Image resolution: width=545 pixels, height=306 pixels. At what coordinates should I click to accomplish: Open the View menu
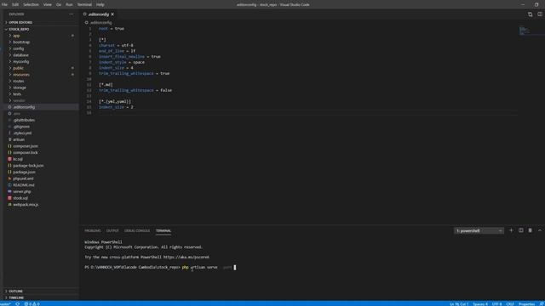(48, 4)
